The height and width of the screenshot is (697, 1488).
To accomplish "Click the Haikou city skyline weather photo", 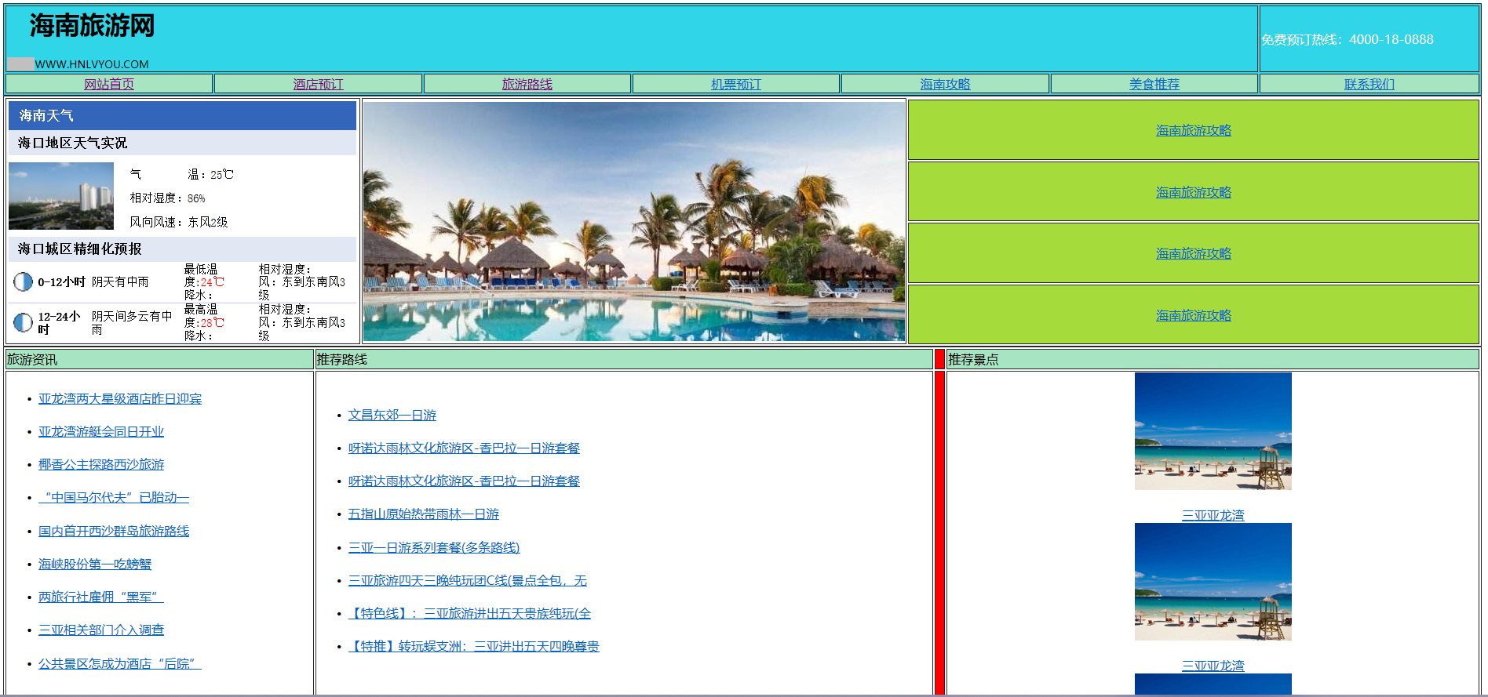I will click(61, 196).
